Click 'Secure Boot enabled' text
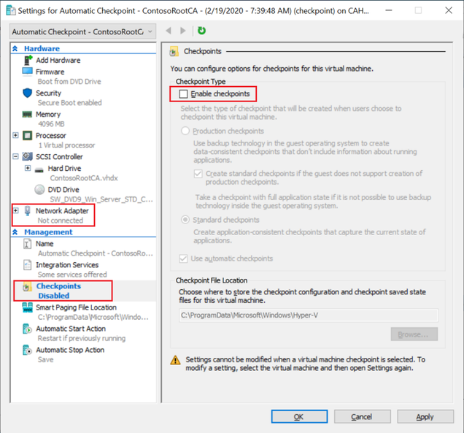The height and width of the screenshot is (433, 464). [x=69, y=103]
